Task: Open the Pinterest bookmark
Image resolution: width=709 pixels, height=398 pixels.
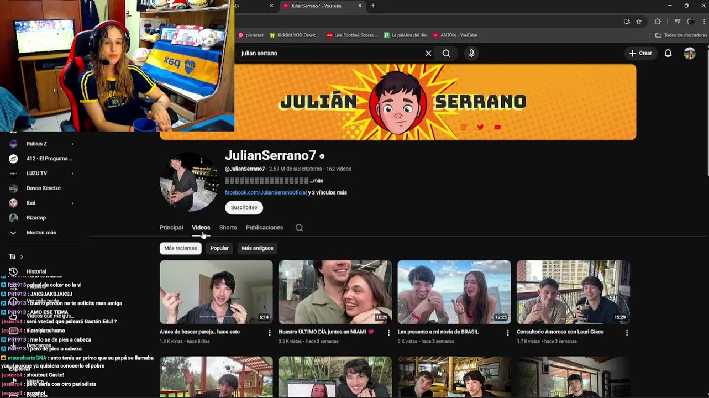Action: tap(250, 35)
